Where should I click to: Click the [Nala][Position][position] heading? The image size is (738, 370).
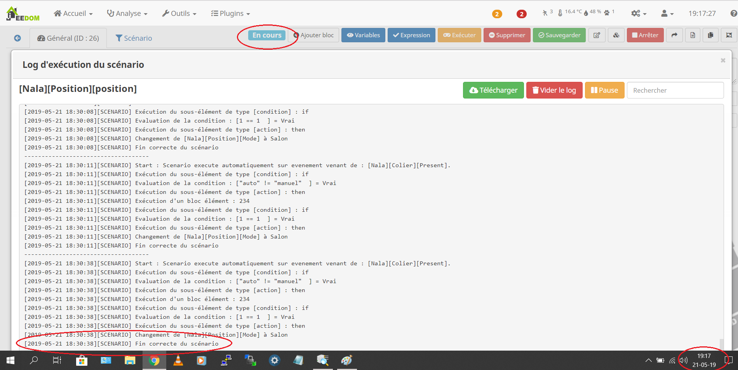click(x=78, y=89)
